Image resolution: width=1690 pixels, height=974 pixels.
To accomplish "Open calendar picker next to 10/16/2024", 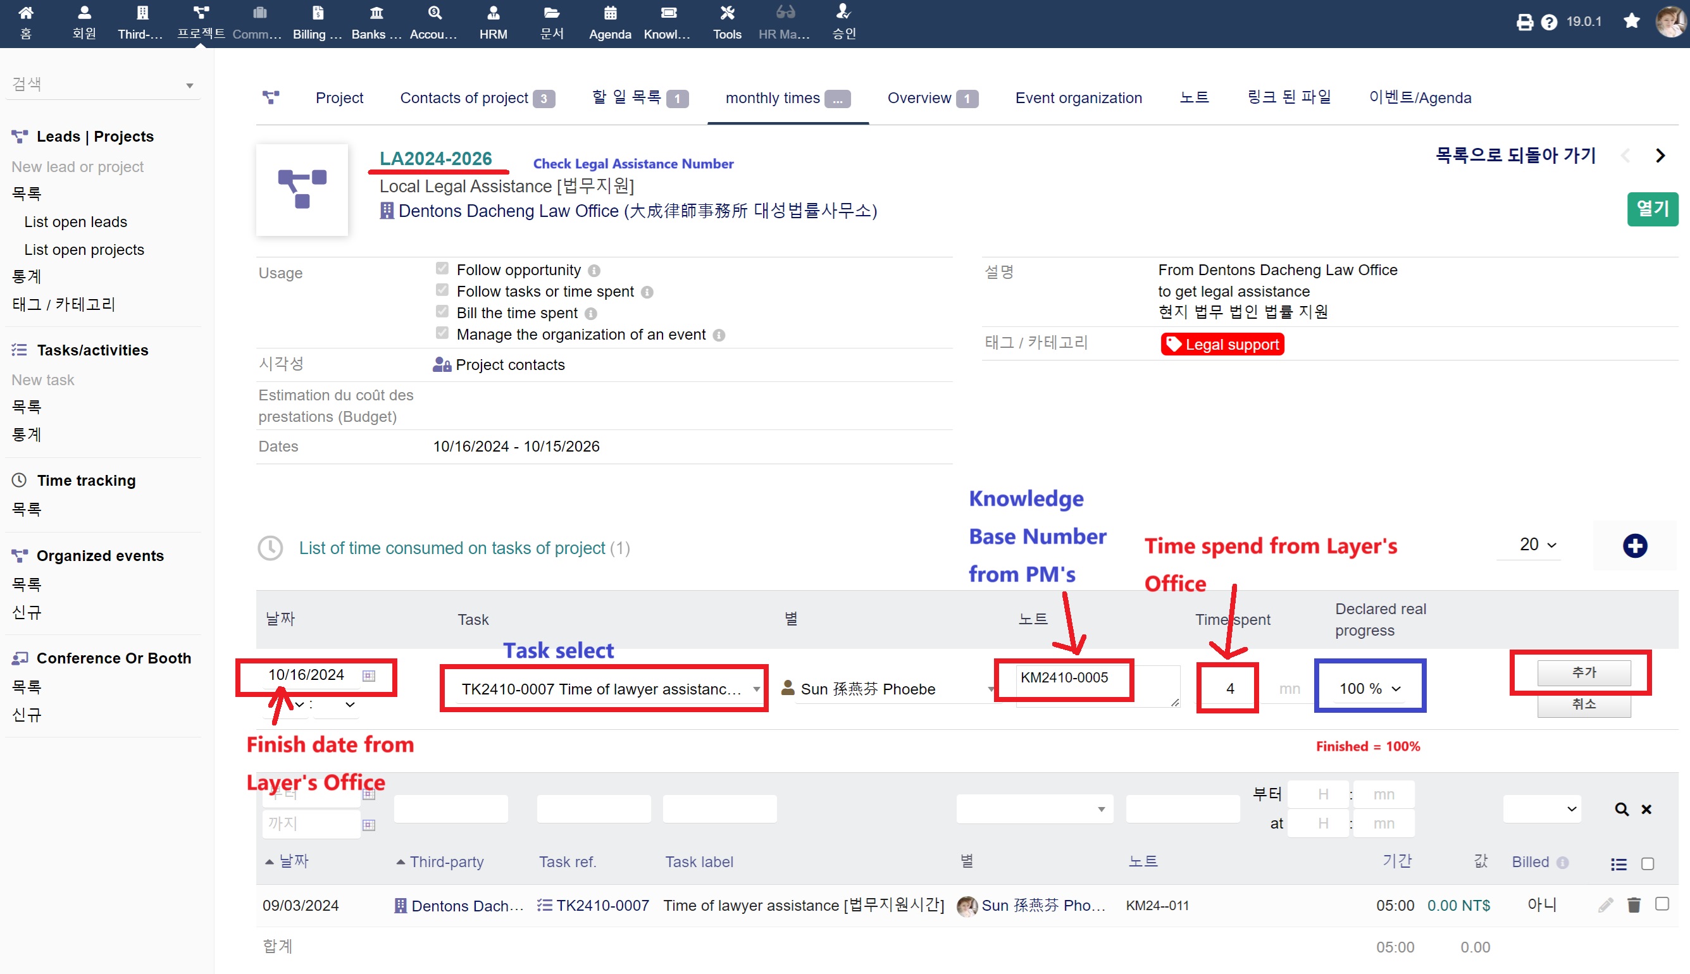I will [369, 675].
